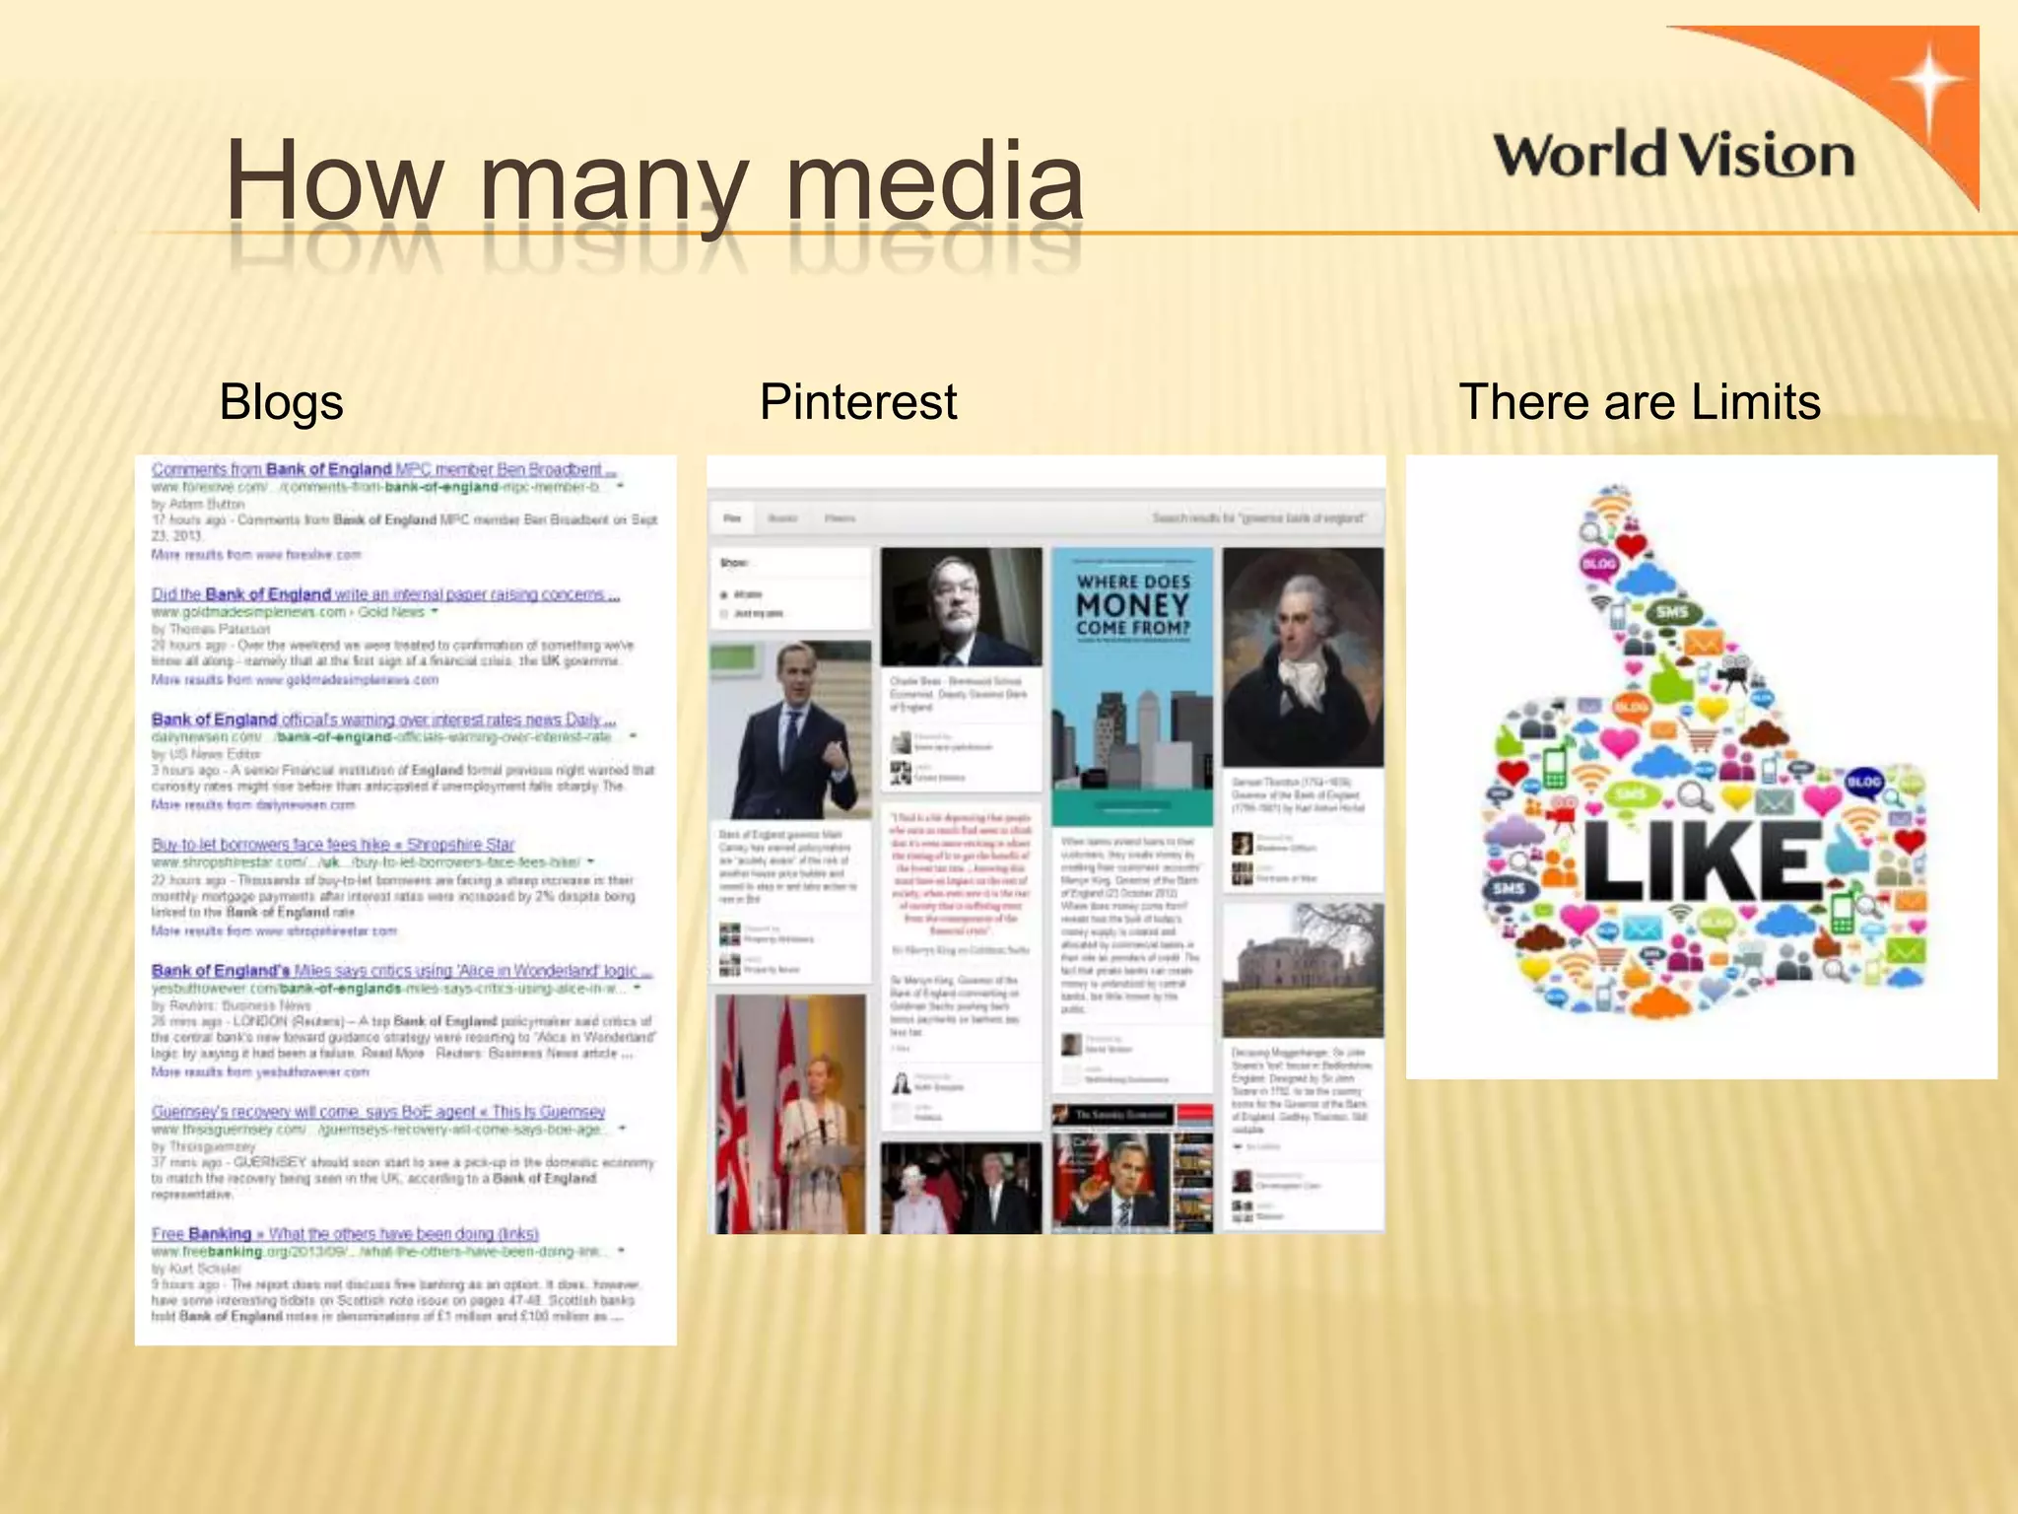Open 'Buy-to-let borrowers face fees hike' Shropshire Star link
The image size is (2018, 1514).
pyautogui.click(x=333, y=844)
